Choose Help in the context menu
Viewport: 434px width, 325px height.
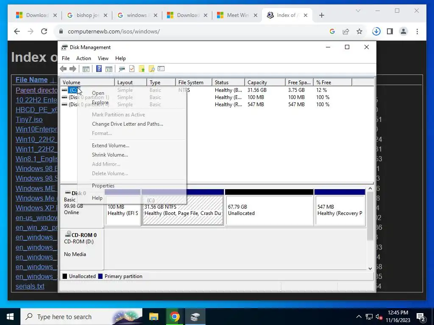(132, 198)
